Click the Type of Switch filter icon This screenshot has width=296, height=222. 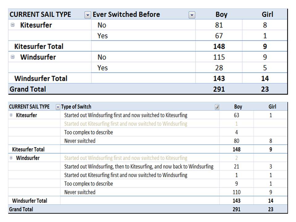point(217,107)
